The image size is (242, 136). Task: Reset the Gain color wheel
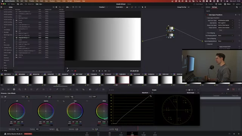[87, 101]
